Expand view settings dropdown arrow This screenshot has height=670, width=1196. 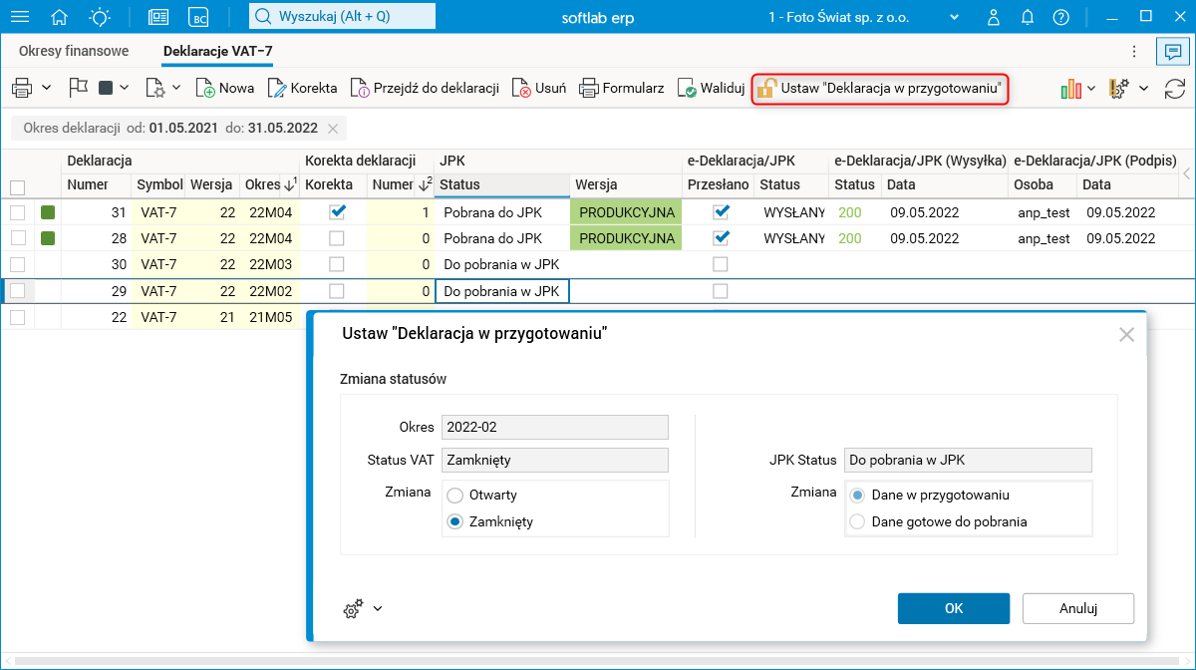coord(1144,89)
